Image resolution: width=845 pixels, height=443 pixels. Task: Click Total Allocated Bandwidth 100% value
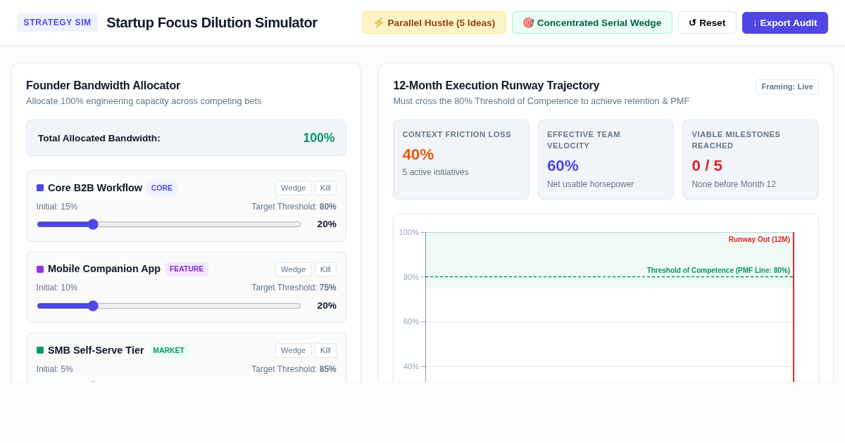pos(319,138)
